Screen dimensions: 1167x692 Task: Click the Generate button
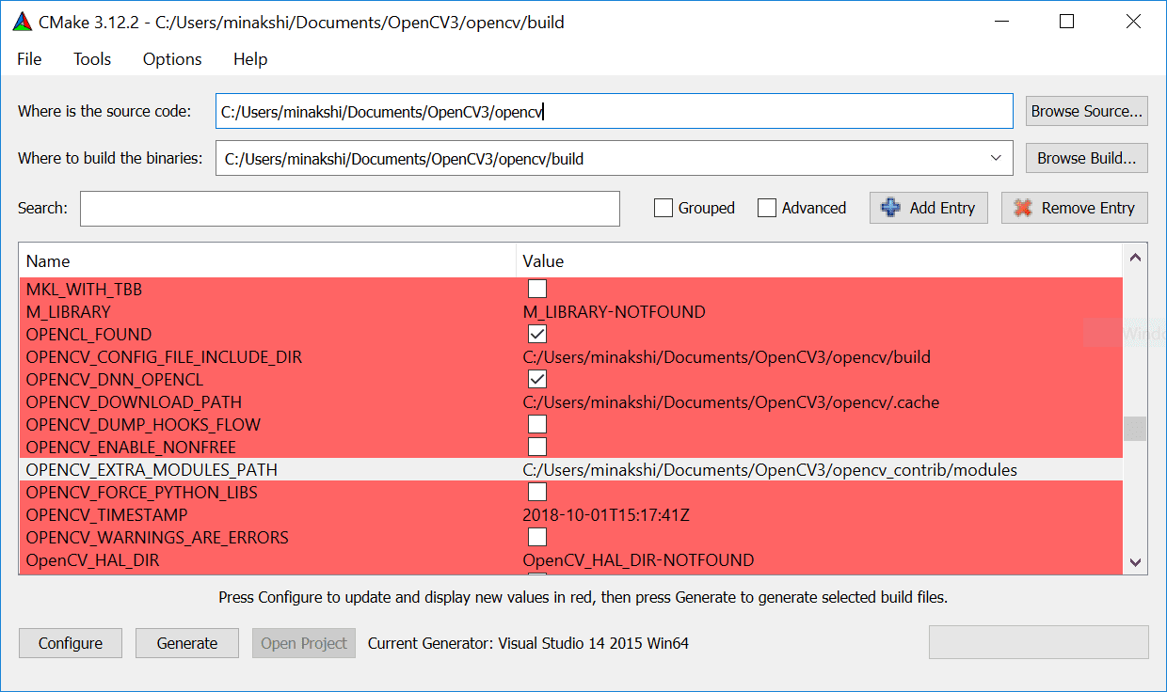click(187, 643)
